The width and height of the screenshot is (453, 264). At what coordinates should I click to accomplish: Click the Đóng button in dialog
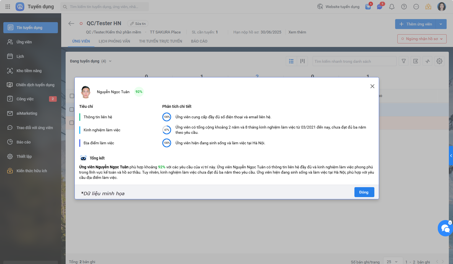click(364, 192)
